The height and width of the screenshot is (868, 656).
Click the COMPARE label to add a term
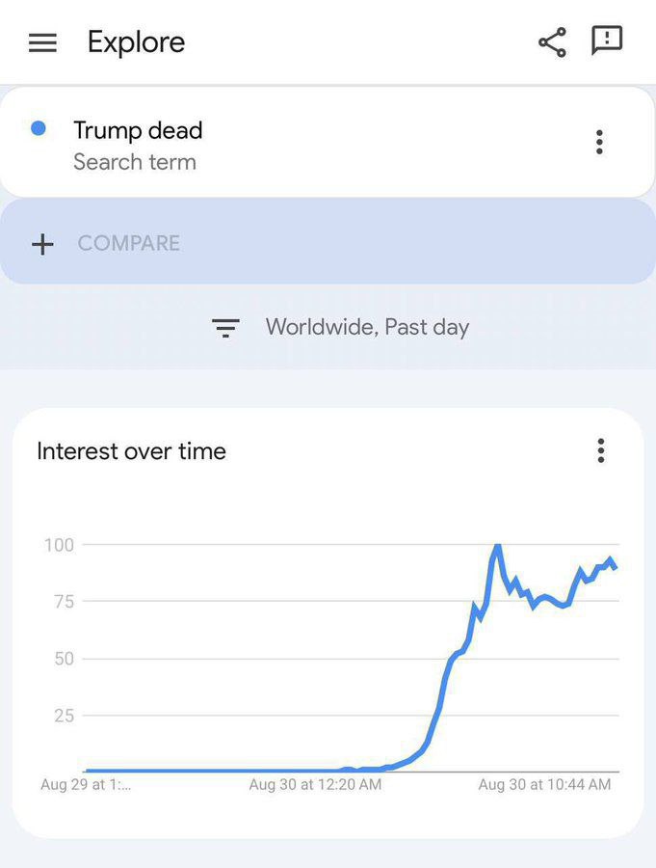pos(129,243)
